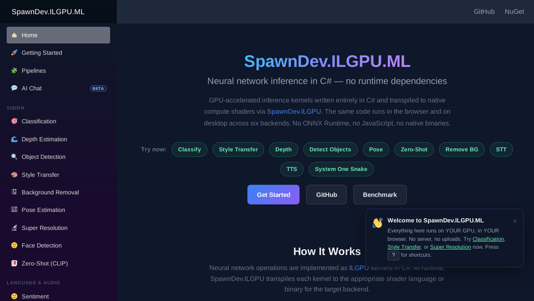The image size is (534, 301).
Task: Open Pose Estimation in the sidebar
Action: (58, 210)
